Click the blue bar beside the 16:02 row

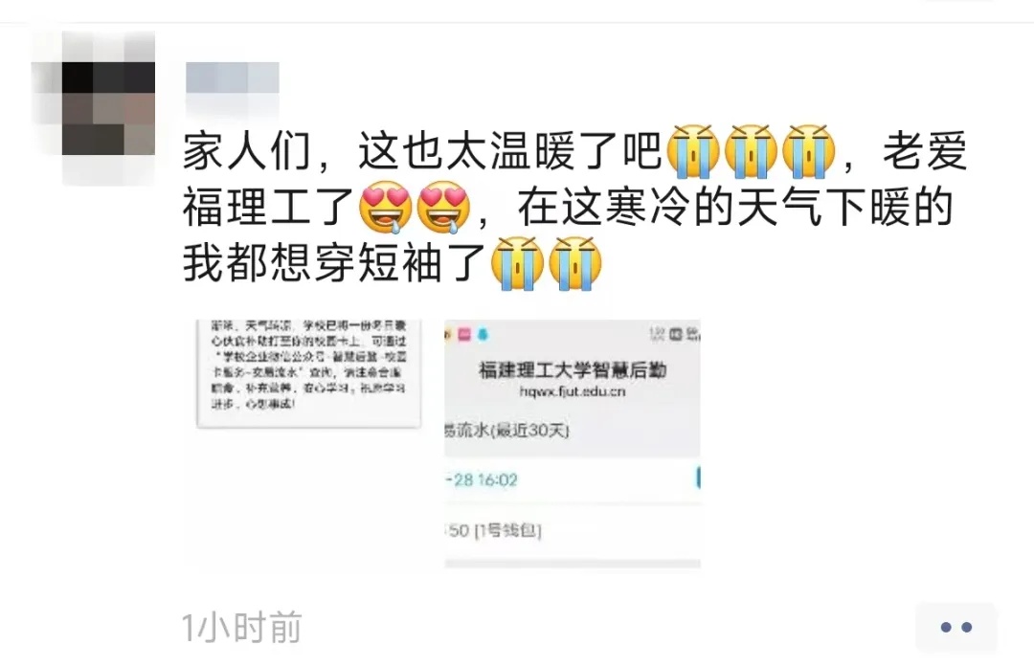click(x=698, y=478)
